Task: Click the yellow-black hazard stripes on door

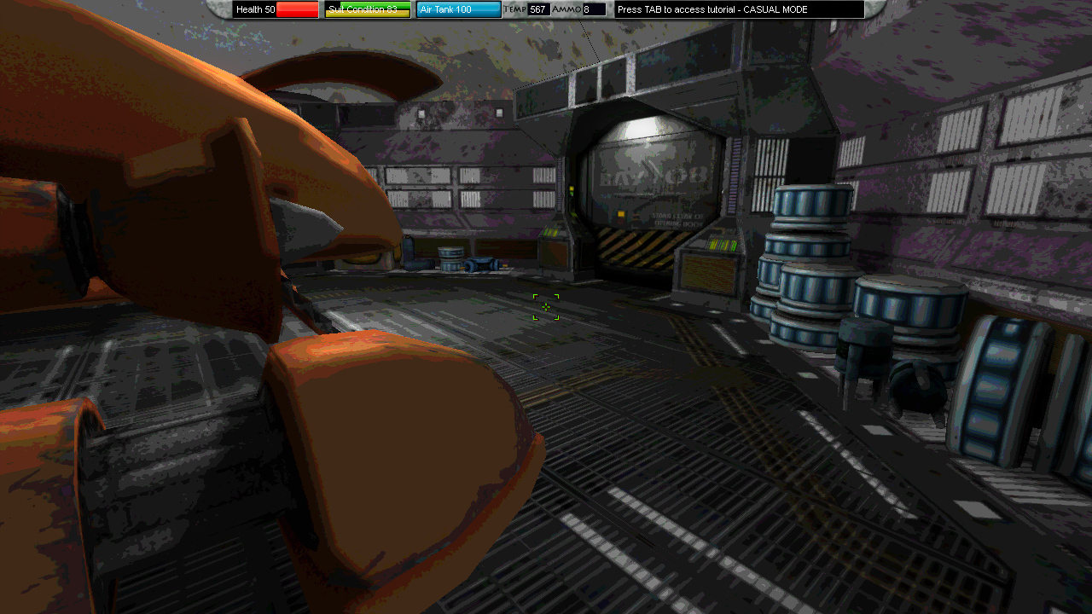Action: tap(636, 247)
